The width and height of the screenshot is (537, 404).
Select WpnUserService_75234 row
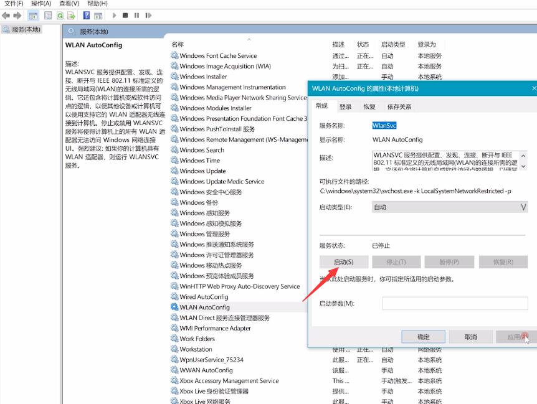pos(211,360)
